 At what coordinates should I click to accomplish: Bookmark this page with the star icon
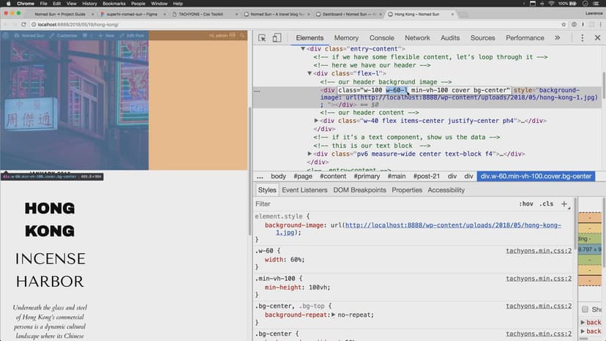(563, 25)
